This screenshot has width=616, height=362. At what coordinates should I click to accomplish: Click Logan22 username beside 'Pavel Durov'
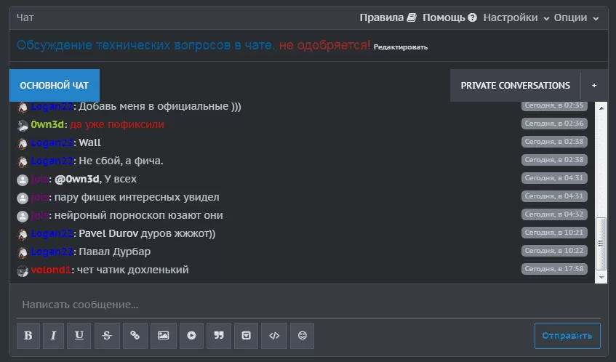click(x=52, y=233)
